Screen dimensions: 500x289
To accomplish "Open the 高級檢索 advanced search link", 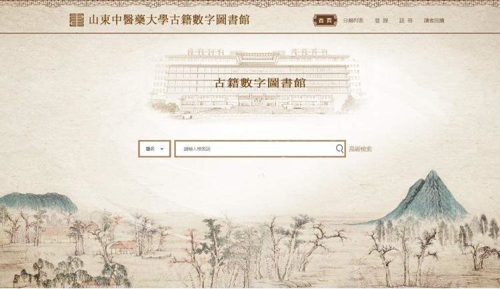I will tap(360, 149).
